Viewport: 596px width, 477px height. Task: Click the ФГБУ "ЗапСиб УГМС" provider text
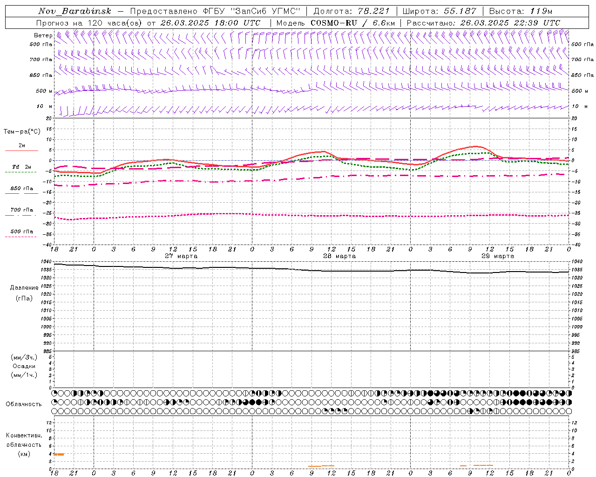252,11
